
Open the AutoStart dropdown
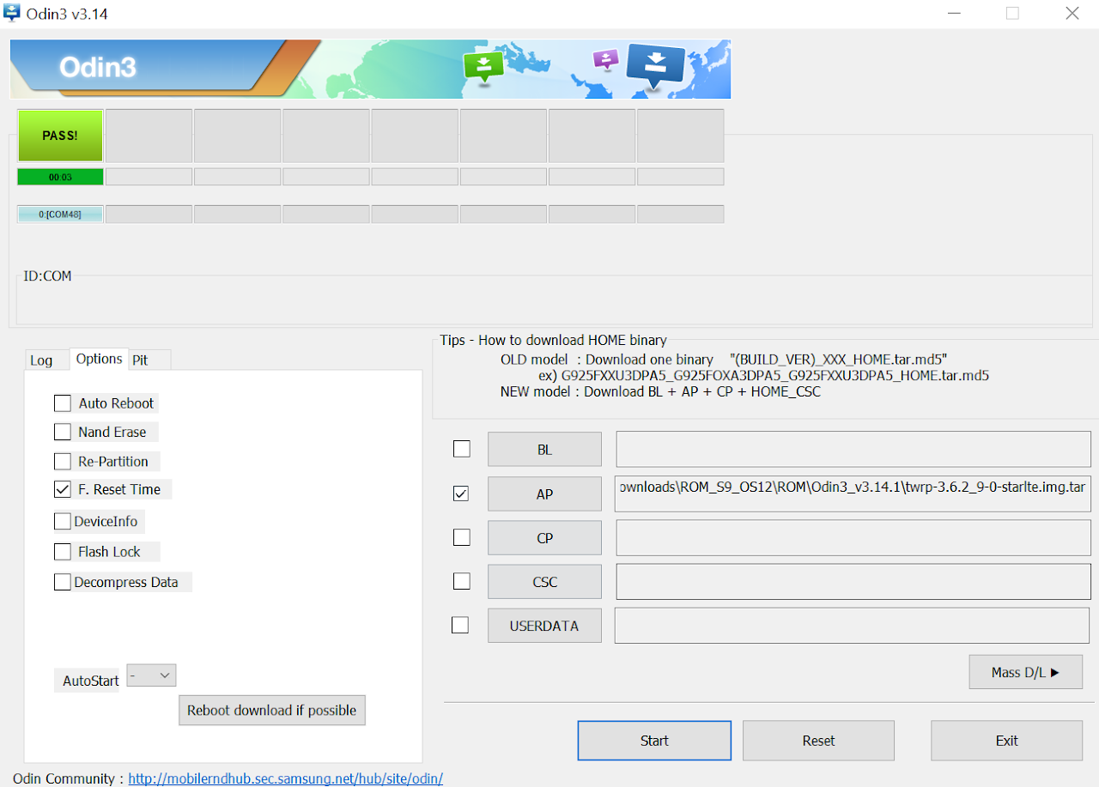click(x=151, y=675)
